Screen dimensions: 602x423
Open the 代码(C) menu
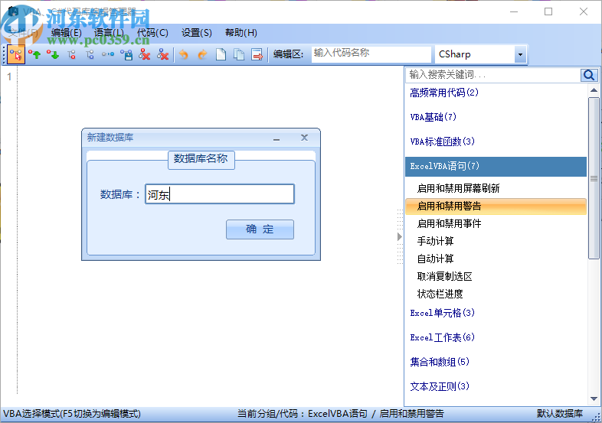(x=152, y=33)
